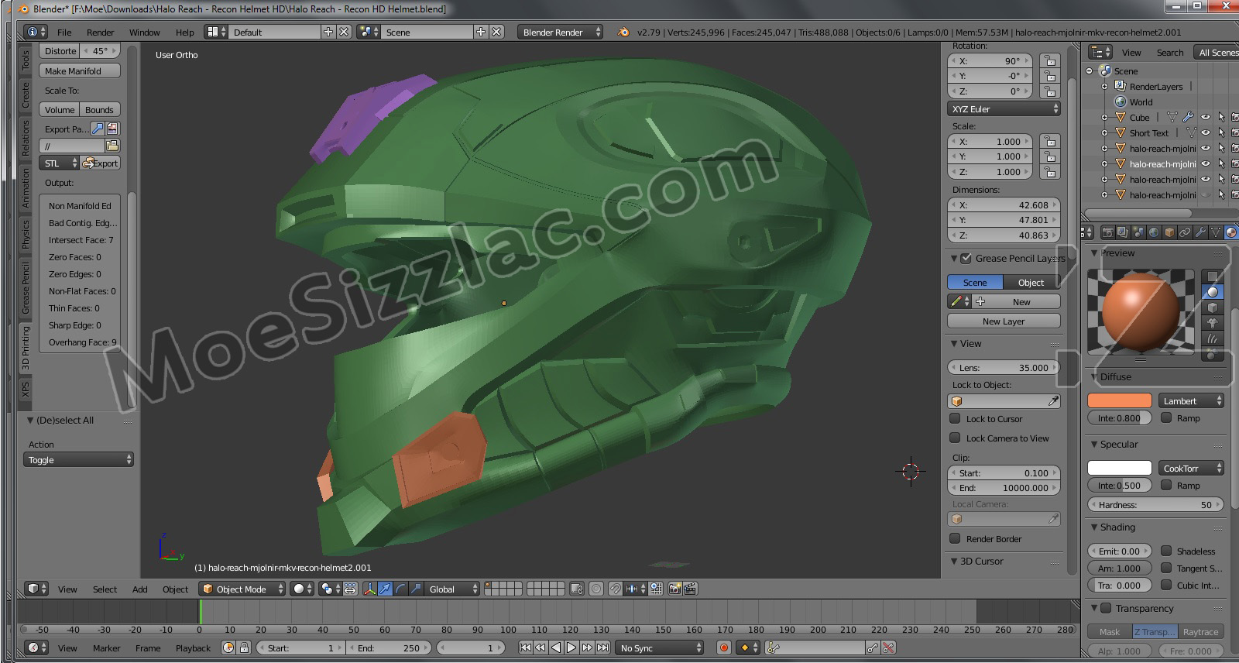Open the Modifiers wrench properties tab
Screen dimensions: 1239x663
tap(1200, 232)
